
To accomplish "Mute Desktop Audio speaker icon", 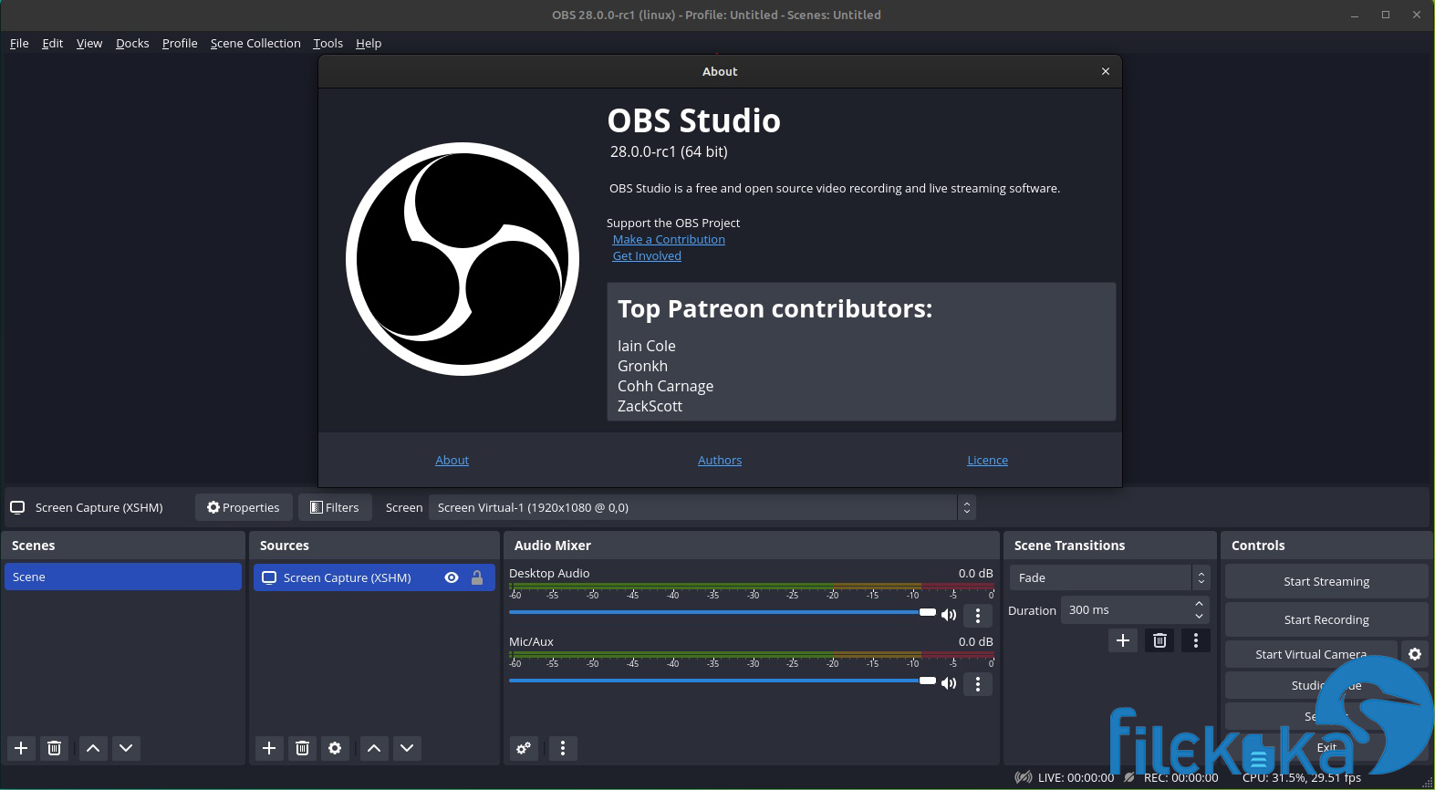I will point(949,615).
